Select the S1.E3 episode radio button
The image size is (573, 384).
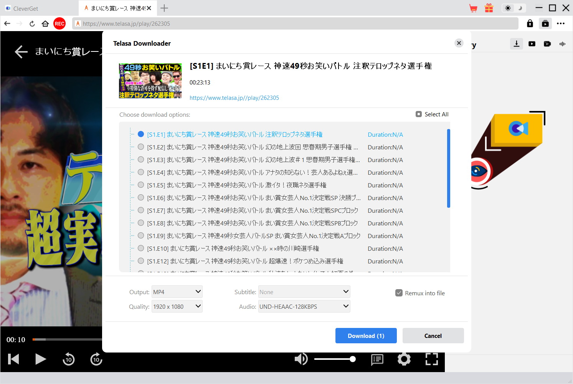[x=141, y=159]
